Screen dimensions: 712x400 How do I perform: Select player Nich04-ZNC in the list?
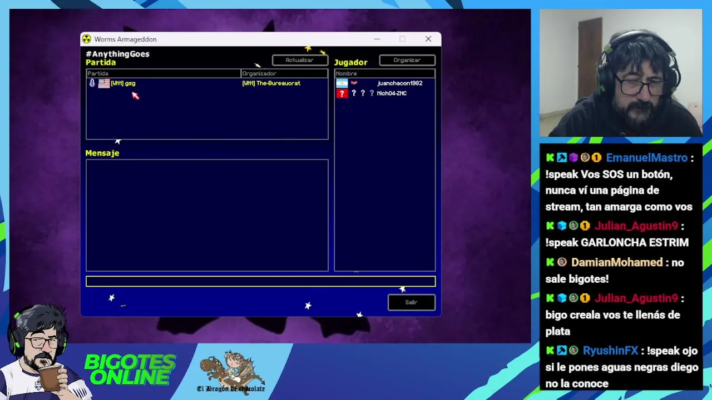[x=385, y=93]
